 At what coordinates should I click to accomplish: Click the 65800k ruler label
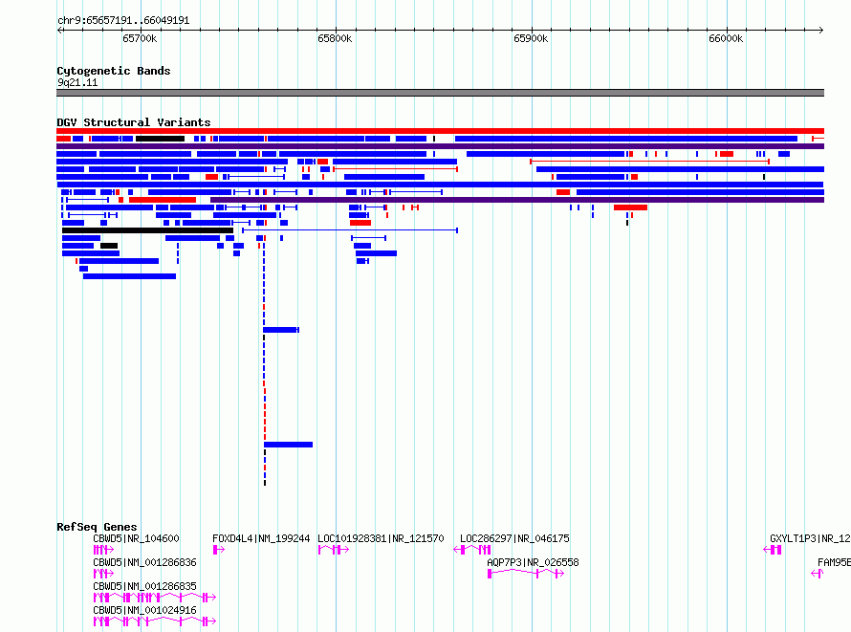(x=335, y=38)
